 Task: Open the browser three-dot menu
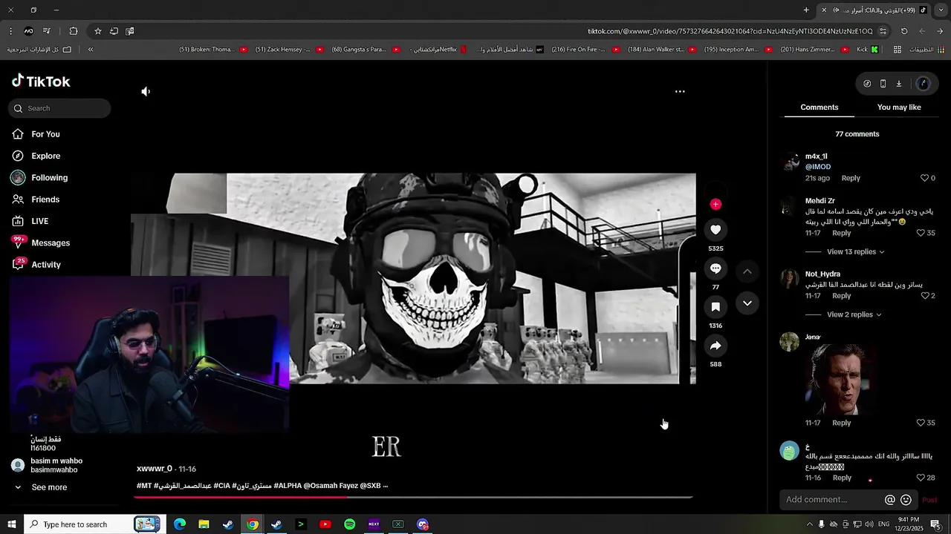[x=10, y=31]
